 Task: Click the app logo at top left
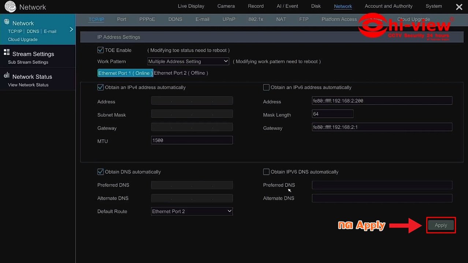tap(10, 7)
